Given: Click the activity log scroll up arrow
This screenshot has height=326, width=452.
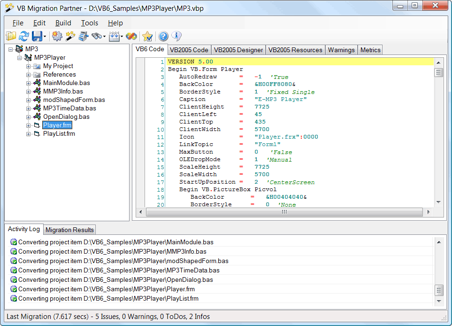Looking at the screenshot, I should point(439,242).
